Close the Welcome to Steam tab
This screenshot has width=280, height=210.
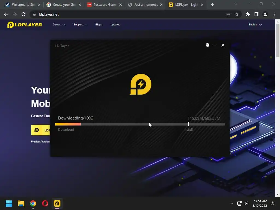tap(39, 5)
